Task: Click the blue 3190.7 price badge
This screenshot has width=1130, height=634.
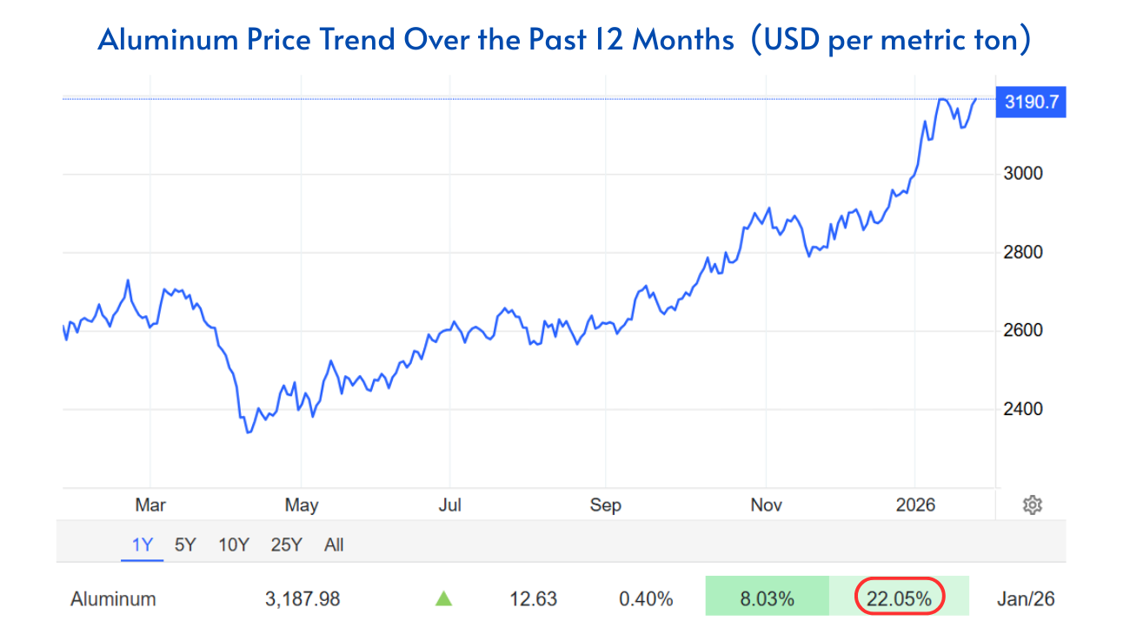Action: [x=1029, y=102]
